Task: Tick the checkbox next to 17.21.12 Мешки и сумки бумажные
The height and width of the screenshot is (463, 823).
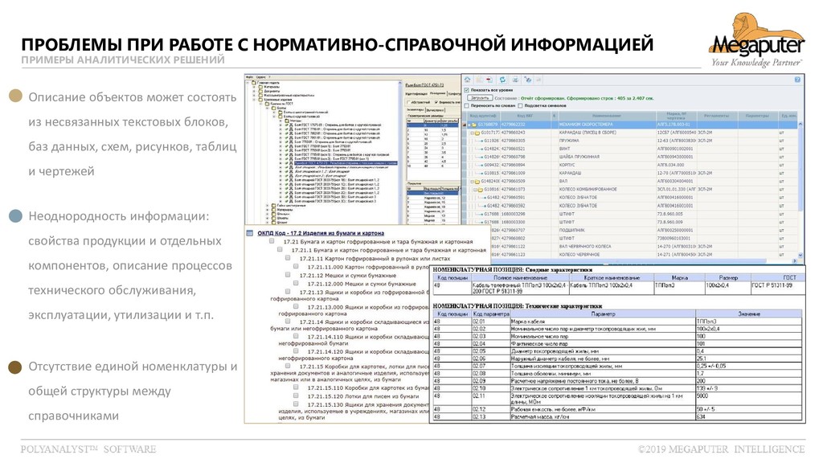Action: tap(288, 275)
